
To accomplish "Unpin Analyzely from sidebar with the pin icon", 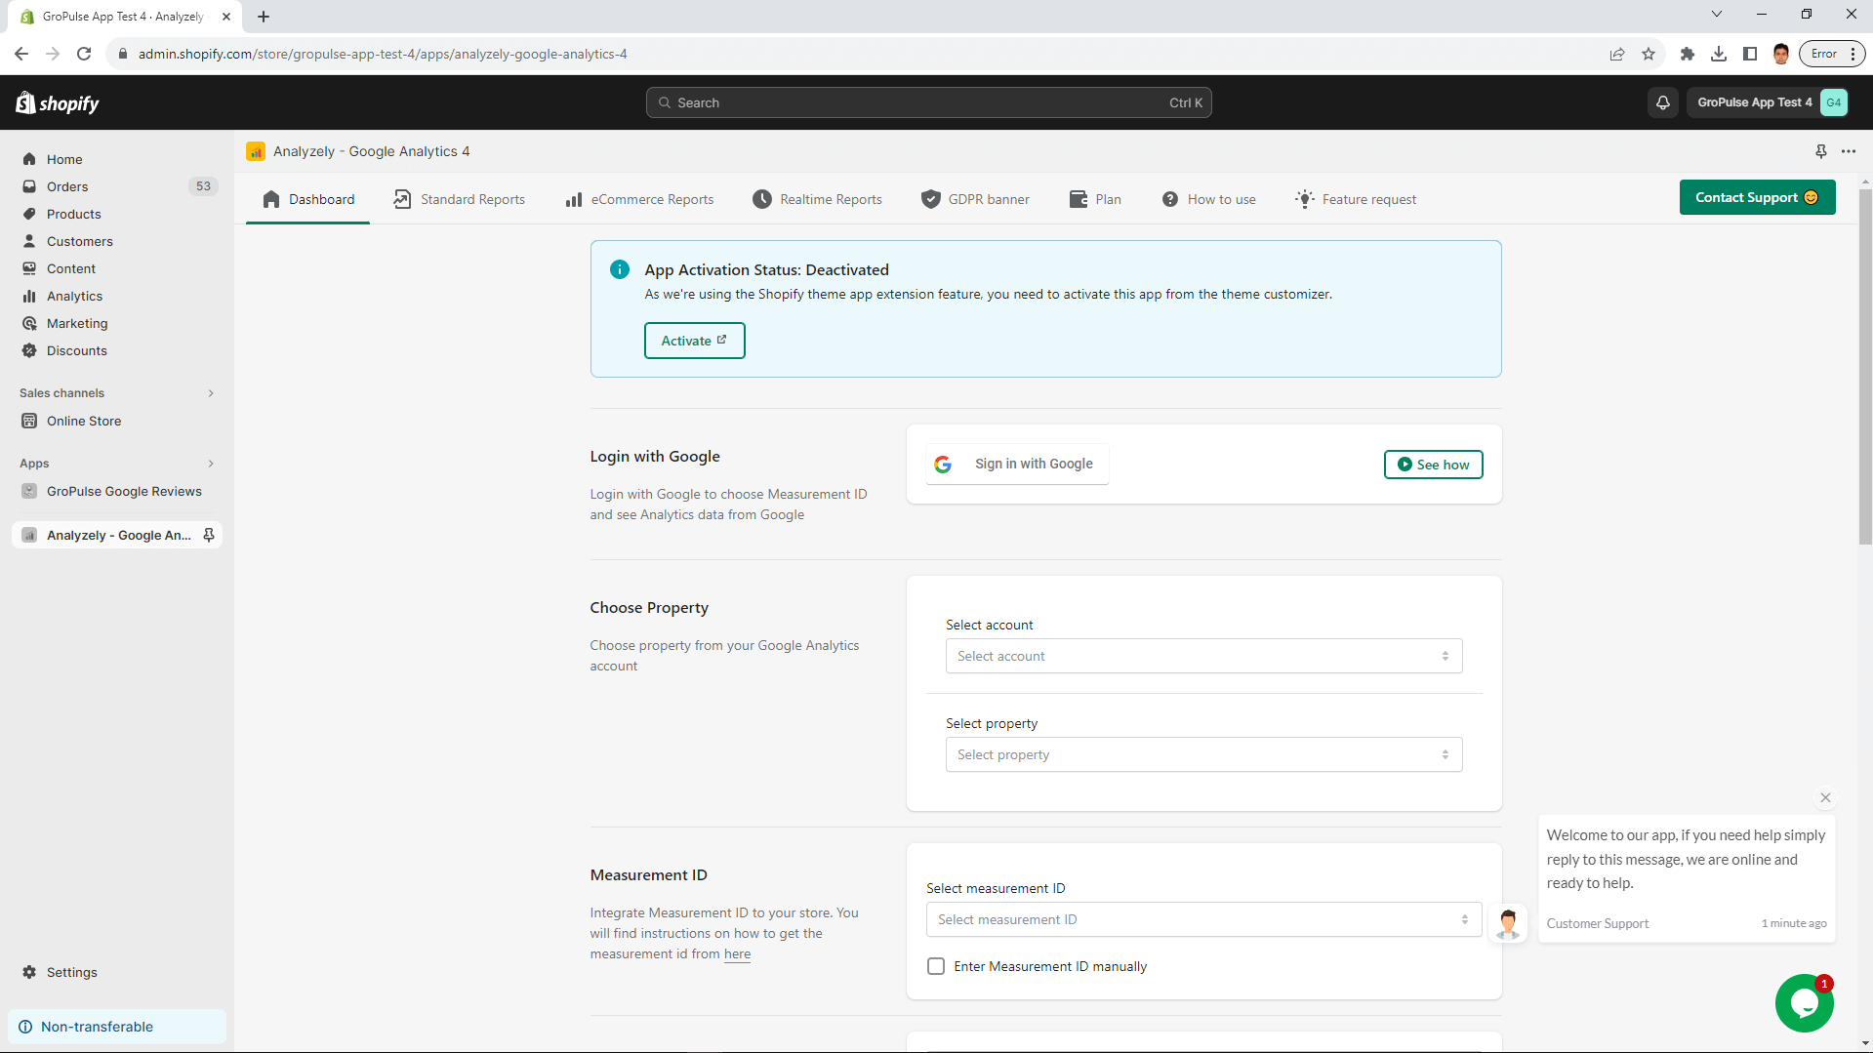I will click(x=208, y=535).
